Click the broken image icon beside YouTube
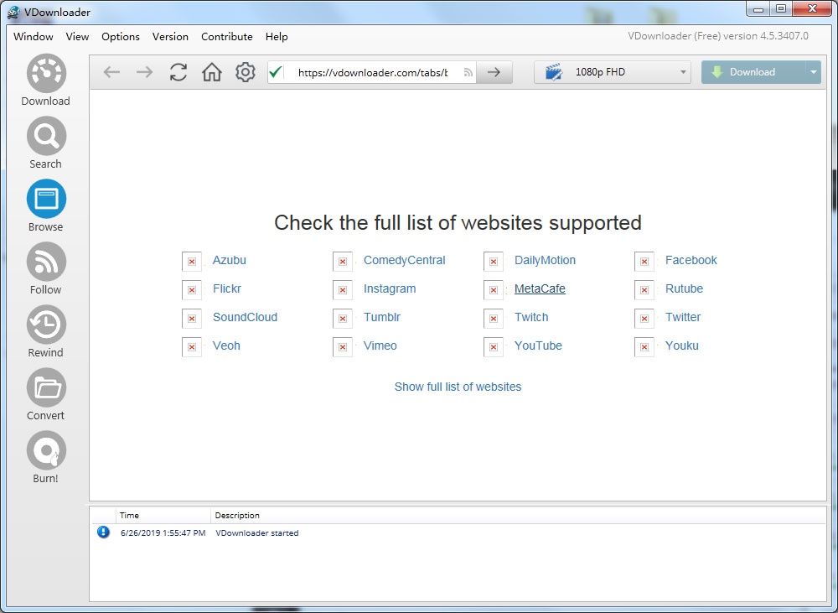 click(494, 346)
